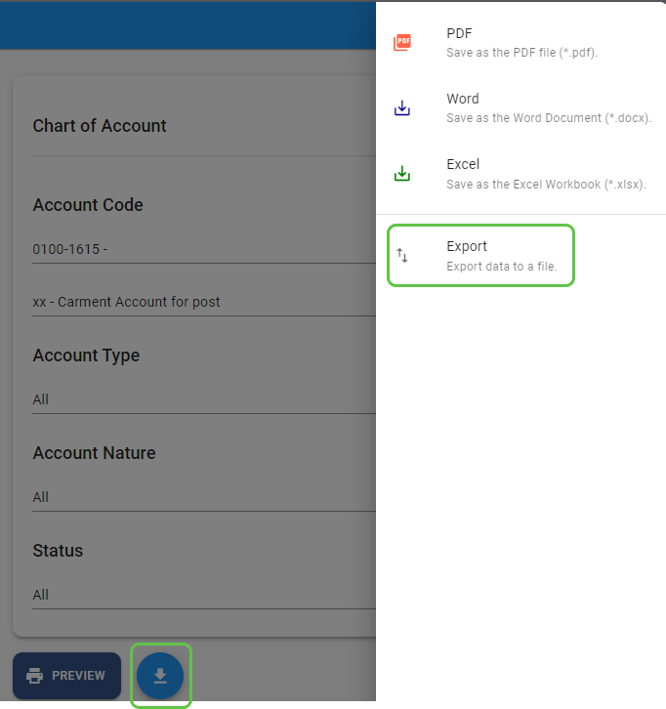The height and width of the screenshot is (709, 666).
Task: Choose the PDF save option
Action: coord(459,34)
